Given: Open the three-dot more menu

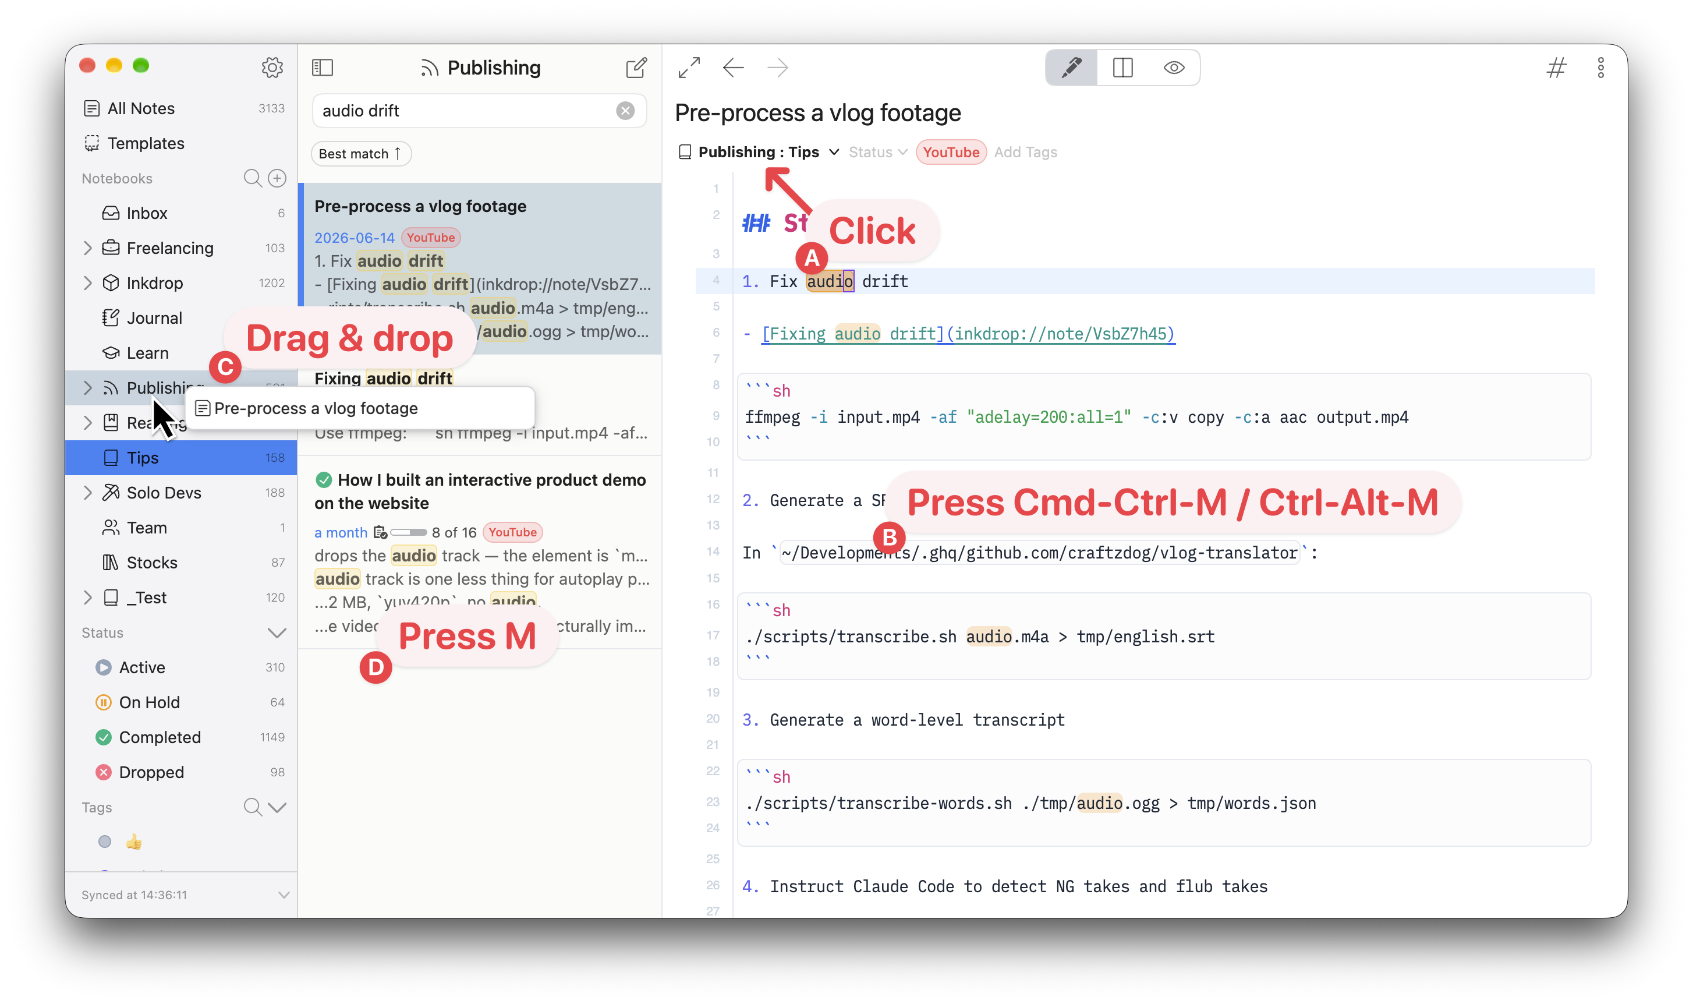Looking at the screenshot, I should pos(1600,67).
